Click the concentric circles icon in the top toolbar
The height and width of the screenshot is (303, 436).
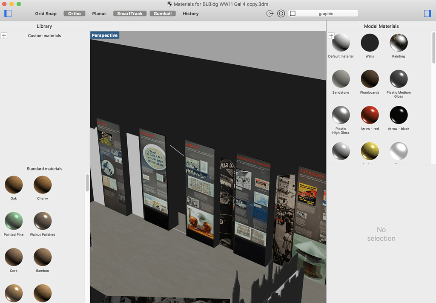(281, 13)
